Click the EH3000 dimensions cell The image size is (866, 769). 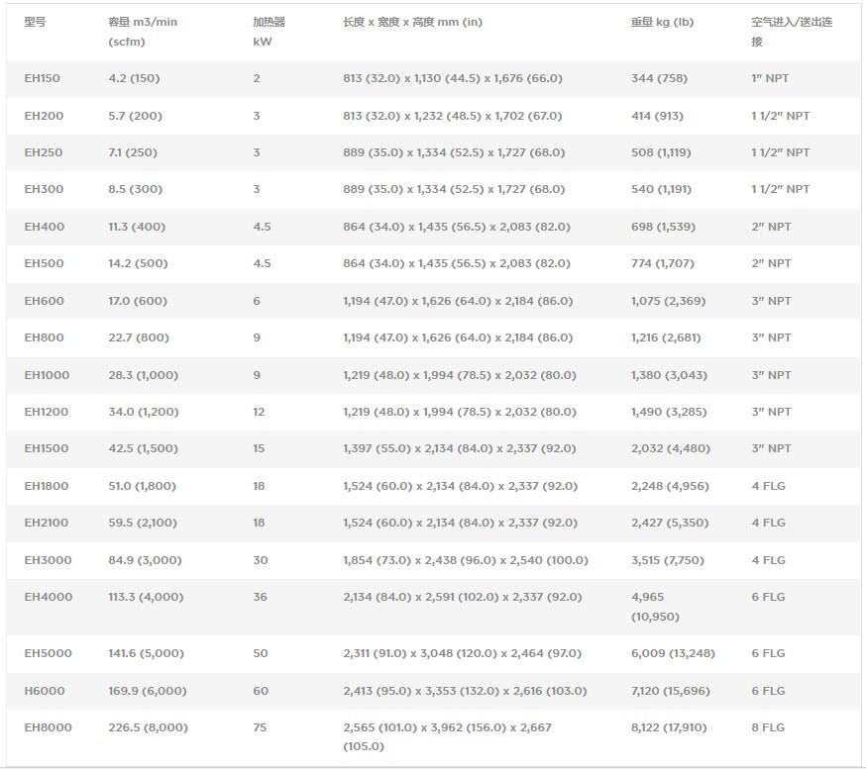(x=465, y=560)
